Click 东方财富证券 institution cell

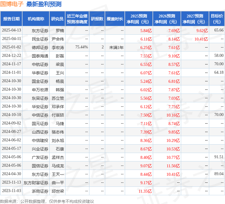[36, 183]
